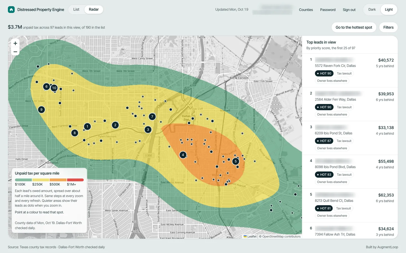Select map marker number 7

coord(152,117)
